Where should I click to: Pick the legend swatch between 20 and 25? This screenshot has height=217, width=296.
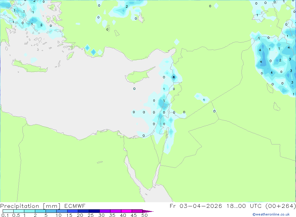click(83, 211)
